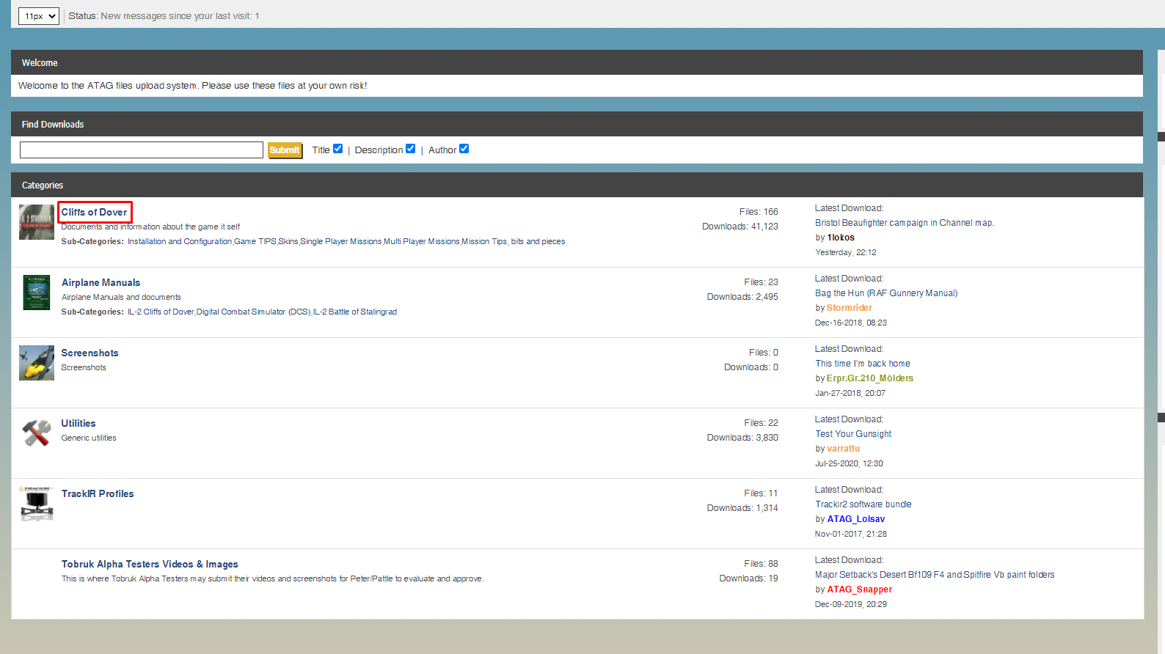View Bristol Beaufighter campaign download
Screen dimensions: 1165x654
tap(905, 223)
